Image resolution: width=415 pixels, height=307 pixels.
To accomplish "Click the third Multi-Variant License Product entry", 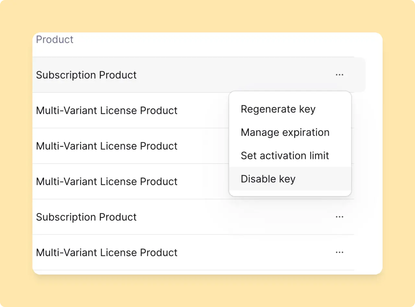I will (x=107, y=181).
